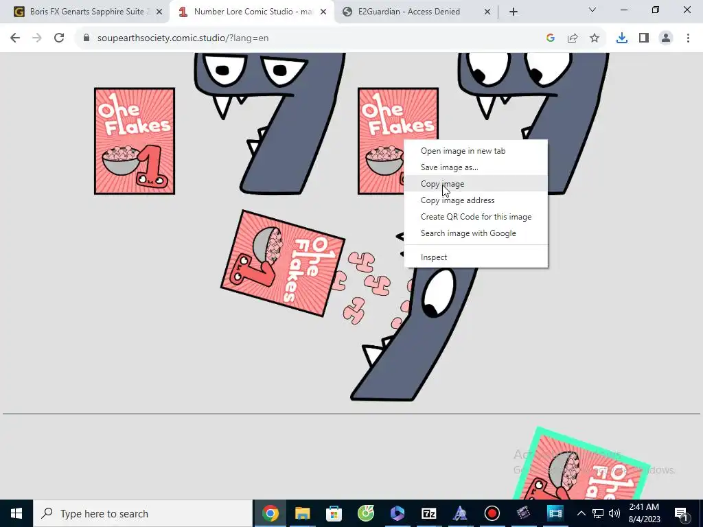
Task: Open 7-Zip from the taskbar
Action: [428, 513]
